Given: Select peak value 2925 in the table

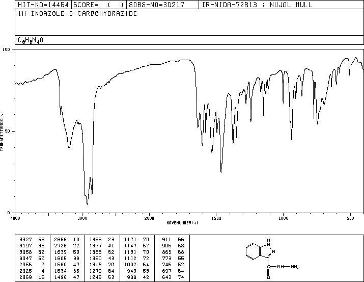Looking at the screenshot, I should point(25,271).
